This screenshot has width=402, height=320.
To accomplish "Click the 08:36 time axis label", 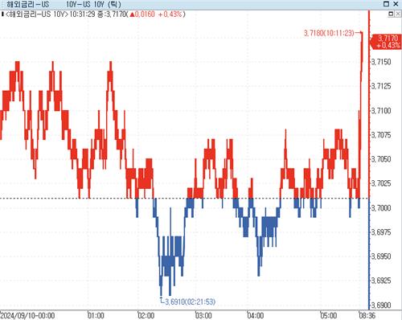I will 367,315.
